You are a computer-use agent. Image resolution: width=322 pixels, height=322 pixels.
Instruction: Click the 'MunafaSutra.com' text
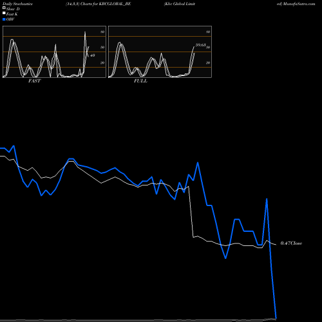point(299,4)
